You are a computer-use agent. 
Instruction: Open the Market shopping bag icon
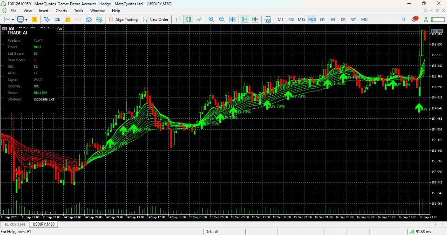[68, 20]
